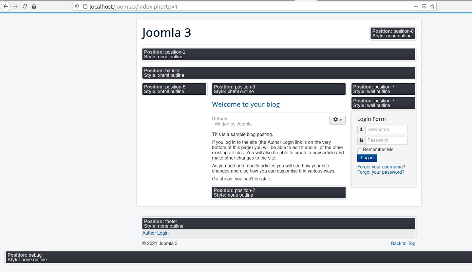Click the footer position label
This screenshot has height=272, width=472.
(x=279, y=223)
